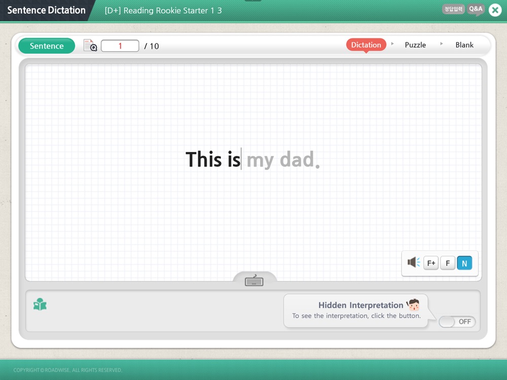Switch to the Puzzle step
This screenshot has height=380, width=507.
pos(415,45)
